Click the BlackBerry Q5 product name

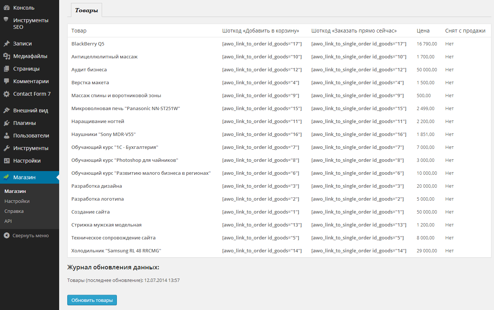point(88,44)
